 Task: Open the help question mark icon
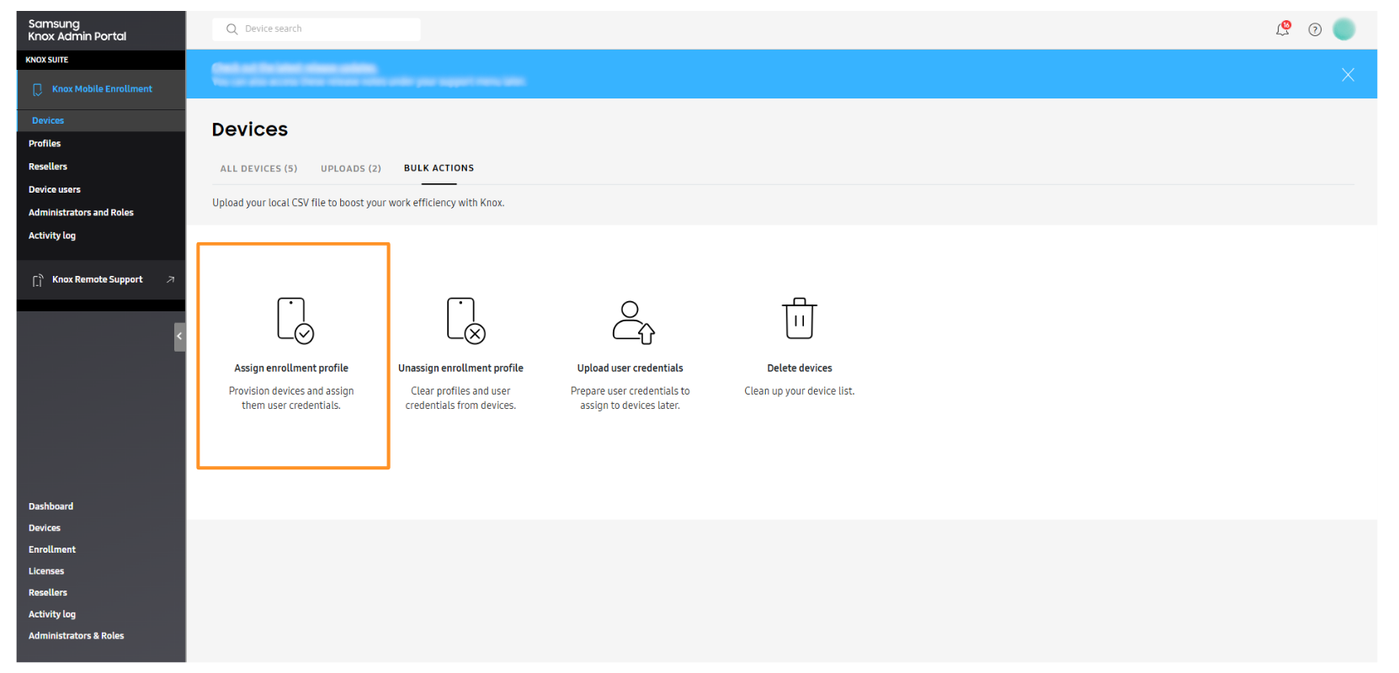(x=1314, y=29)
